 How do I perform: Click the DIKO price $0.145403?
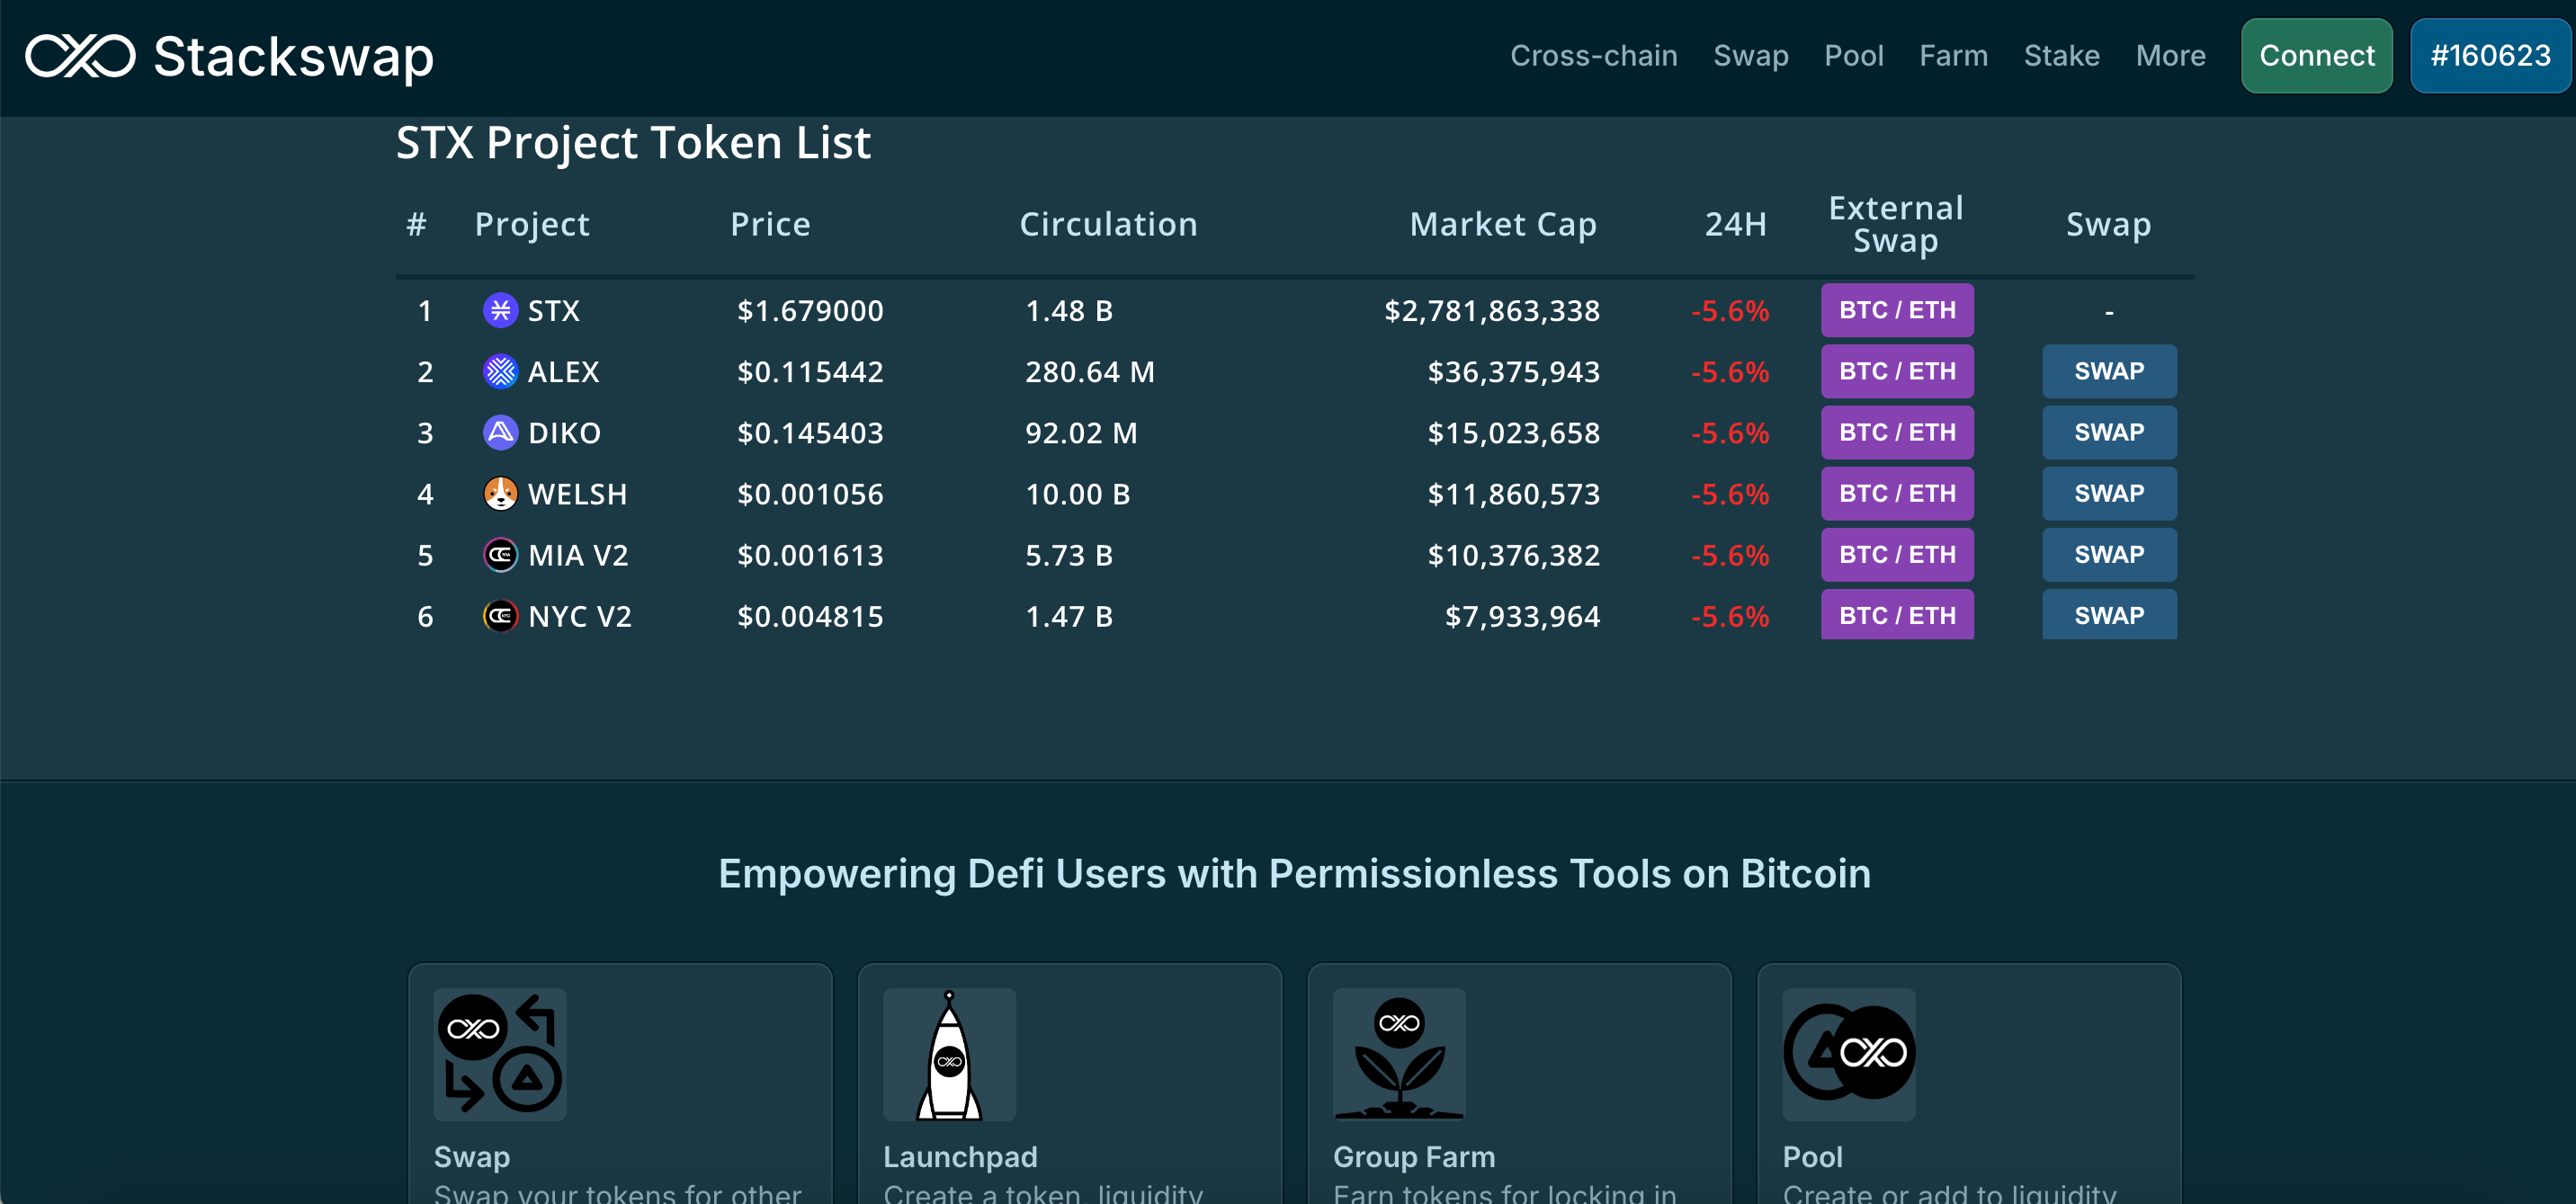pos(810,433)
